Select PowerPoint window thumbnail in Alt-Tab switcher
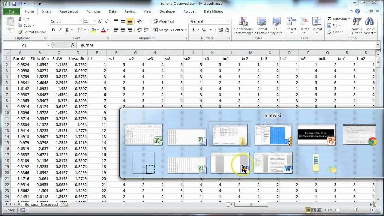Screen dimensions: 384x216 (316, 134)
